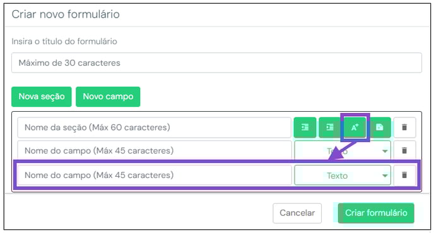The height and width of the screenshot is (233, 434).
Task: Click the 'Insira o título do formulário' label
Action: [64, 41]
